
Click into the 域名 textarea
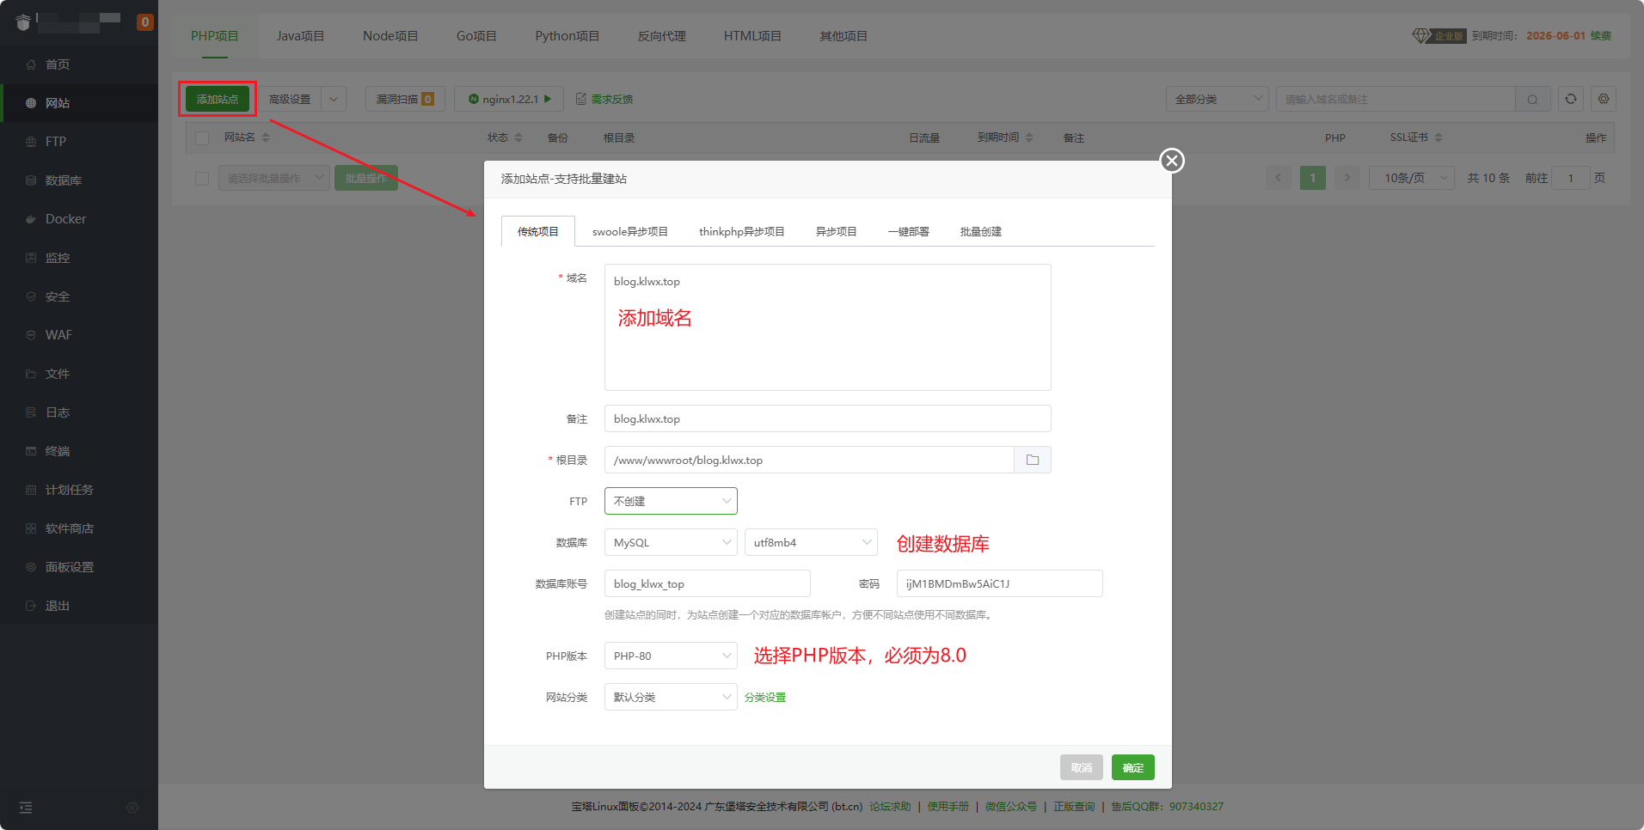(x=828, y=327)
